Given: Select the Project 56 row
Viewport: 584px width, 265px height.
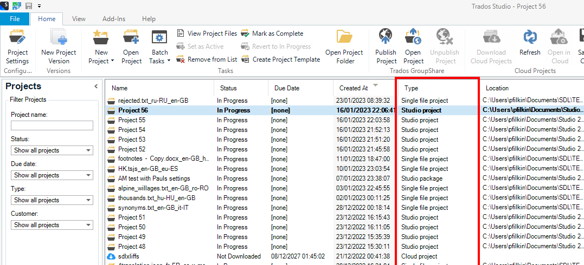Looking at the screenshot, I should click(x=345, y=110).
